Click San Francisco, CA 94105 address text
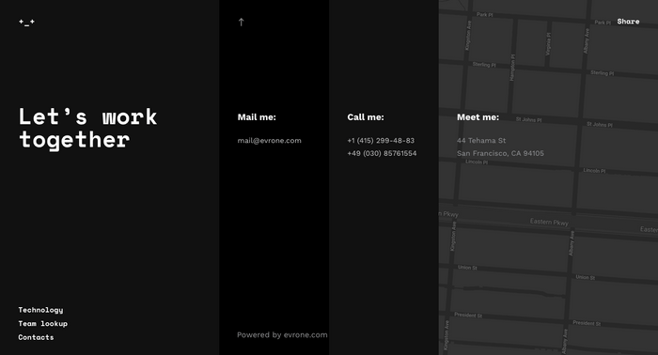The height and width of the screenshot is (355, 658). [500, 153]
